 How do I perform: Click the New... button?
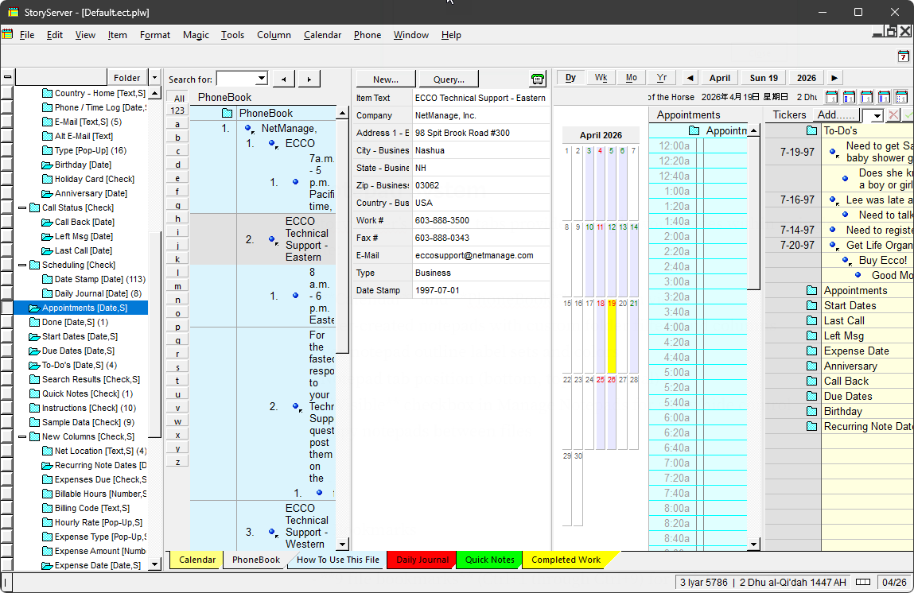coord(385,79)
